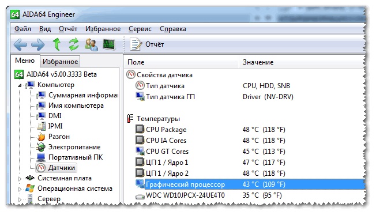
Task: Select the DMI tree item
Action: pos(55,116)
